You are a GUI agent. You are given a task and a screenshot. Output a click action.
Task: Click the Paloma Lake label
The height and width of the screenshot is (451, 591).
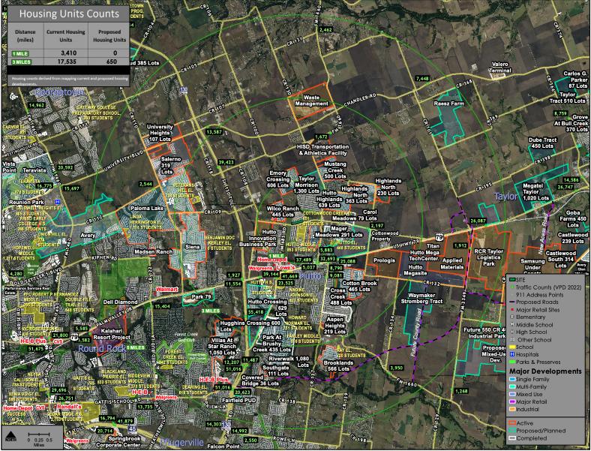pyautogui.click(x=146, y=208)
